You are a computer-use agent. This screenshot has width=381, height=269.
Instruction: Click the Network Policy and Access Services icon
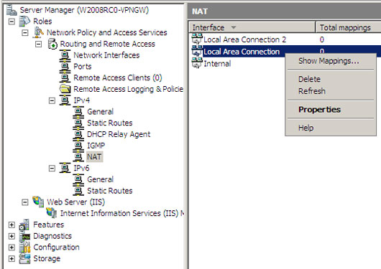point(38,32)
